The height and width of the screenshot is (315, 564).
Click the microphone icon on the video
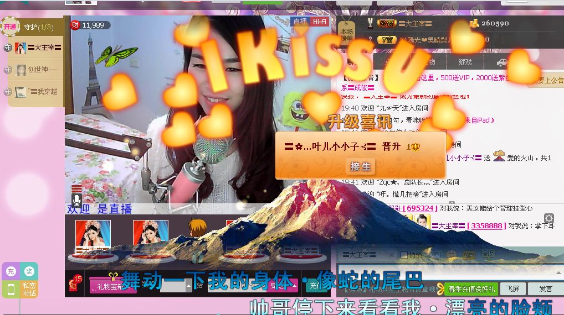pos(76,200)
